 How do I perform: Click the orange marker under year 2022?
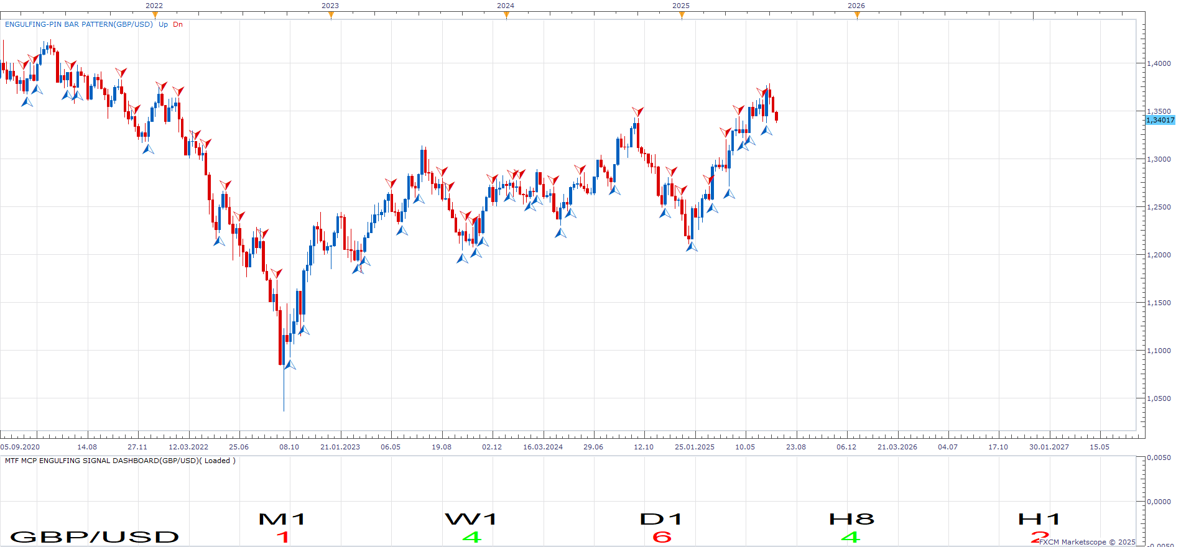click(155, 15)
